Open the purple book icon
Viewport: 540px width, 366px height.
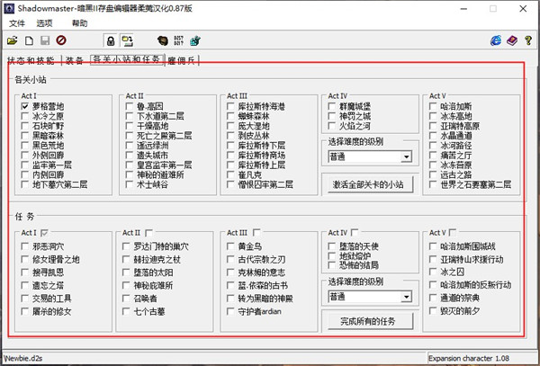[512, 40]
